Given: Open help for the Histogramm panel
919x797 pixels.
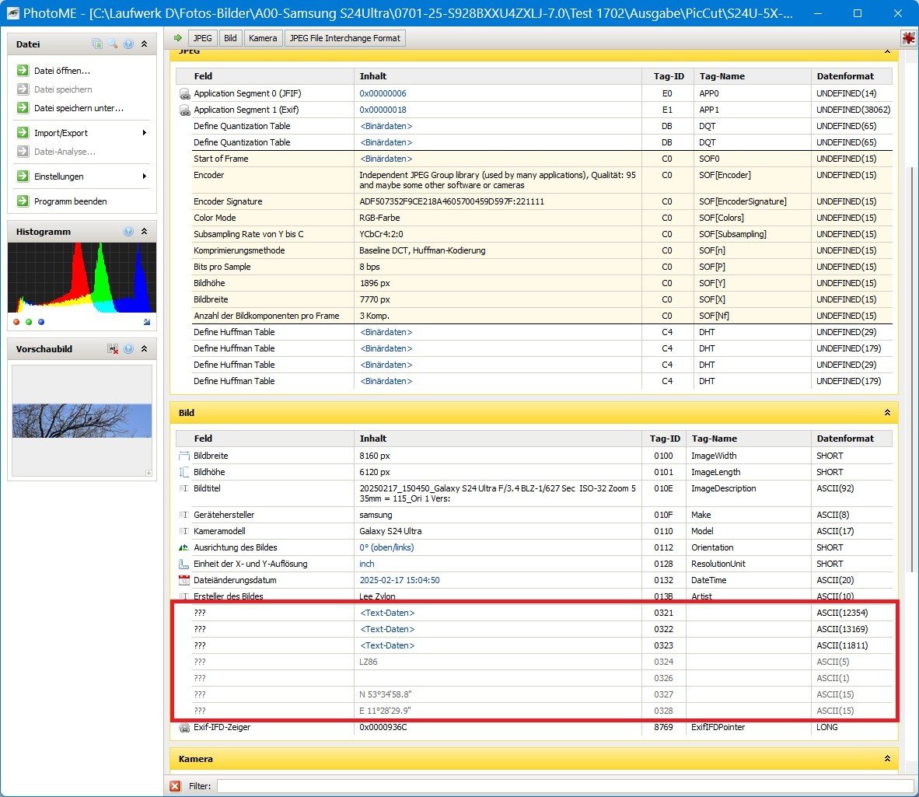Looking at the screenshot, I should pyautogui.click(x=128, y=232).
